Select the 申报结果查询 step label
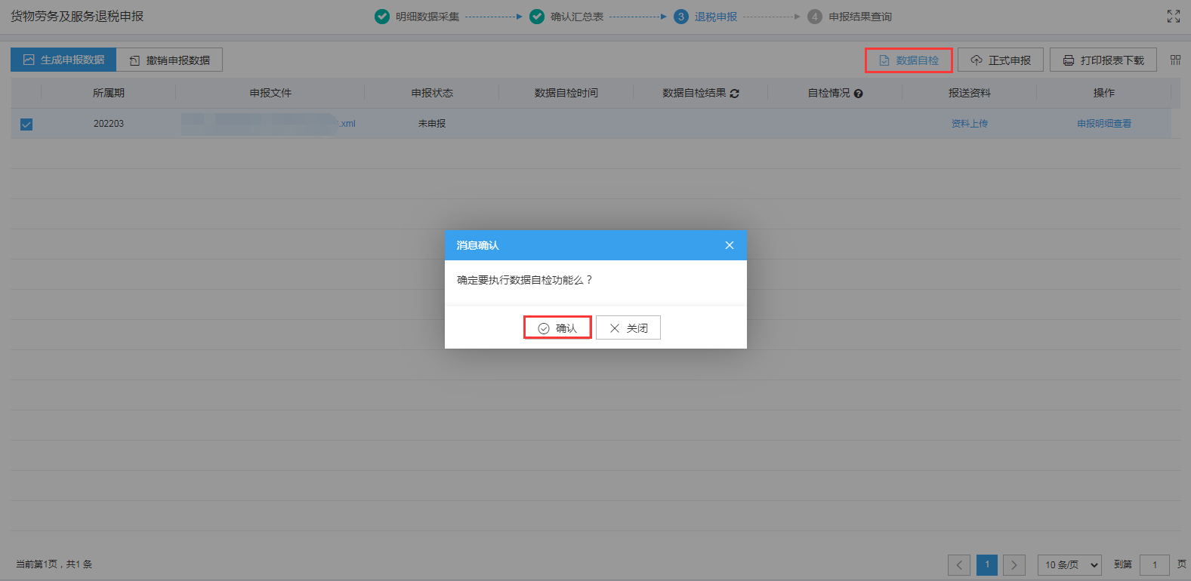Screen dimensions: 1191x581 pyautogui.click(x=860, y=17)
